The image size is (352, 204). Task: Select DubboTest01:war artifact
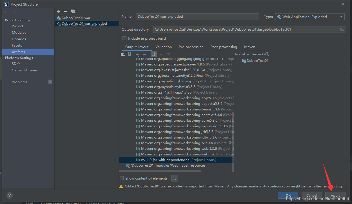pos(86,18)
